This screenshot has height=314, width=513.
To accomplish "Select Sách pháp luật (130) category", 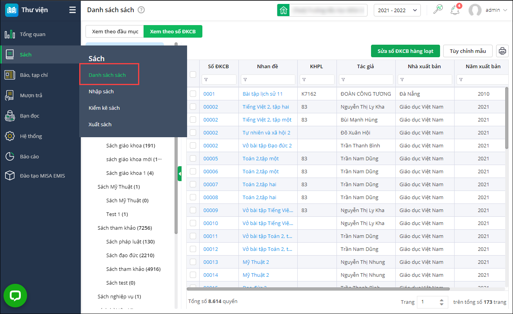I will click(x=130, y=241).
